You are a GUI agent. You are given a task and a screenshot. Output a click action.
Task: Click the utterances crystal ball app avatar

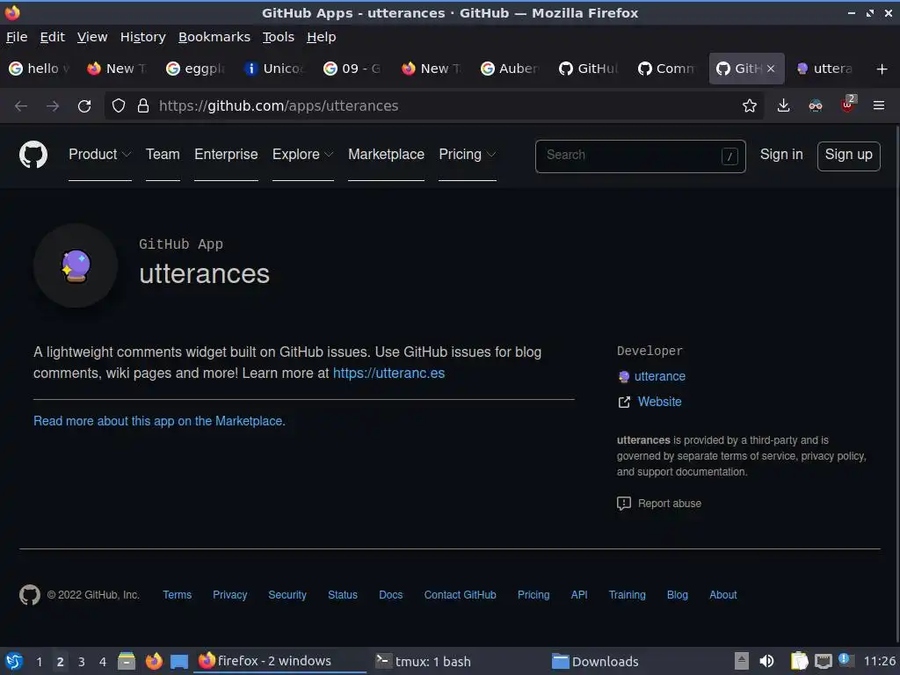pos(76,266)
